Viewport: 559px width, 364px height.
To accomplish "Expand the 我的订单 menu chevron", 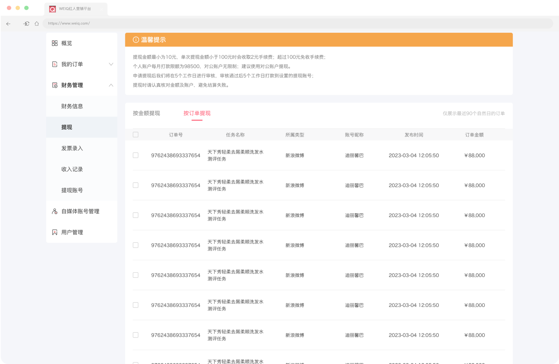I will point(111,64).
